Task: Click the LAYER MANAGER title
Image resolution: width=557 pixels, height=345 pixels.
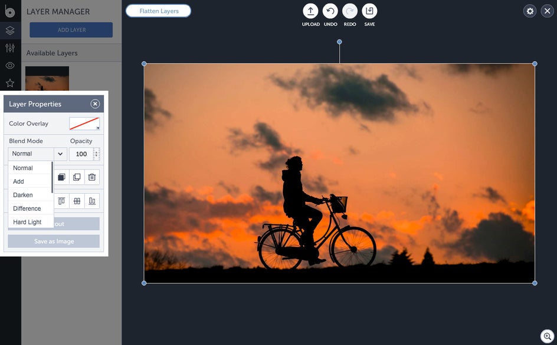Action: click(58, 12)
